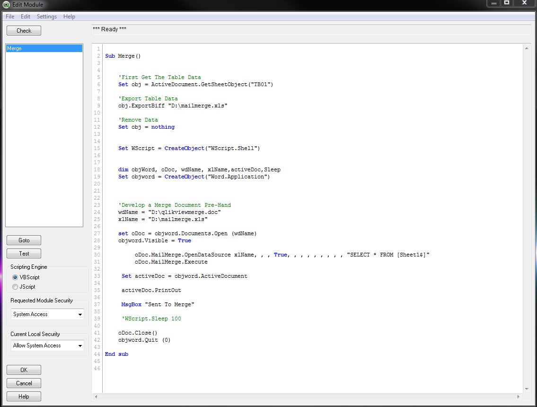Select the JScript scripting engine
Viewport: 537px width, 407px height.
click(16, 287)
